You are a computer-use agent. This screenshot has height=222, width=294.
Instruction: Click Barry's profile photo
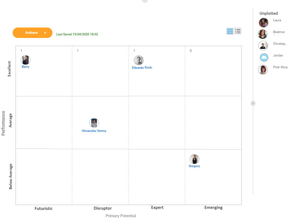click(x=25, y=60)
